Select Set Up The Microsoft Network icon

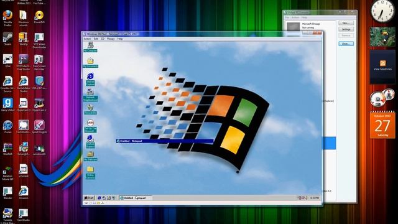point(90,126)
